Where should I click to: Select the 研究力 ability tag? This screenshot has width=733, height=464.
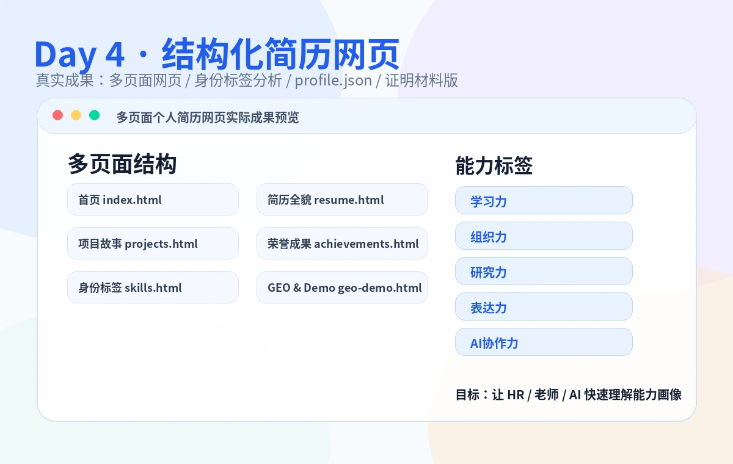(x=544, y=272)
